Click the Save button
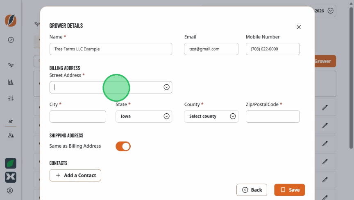The image size is (354, 200). (289, 190)
